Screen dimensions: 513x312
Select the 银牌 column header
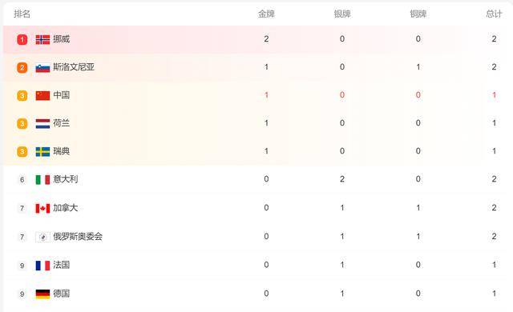click(342, 14)
